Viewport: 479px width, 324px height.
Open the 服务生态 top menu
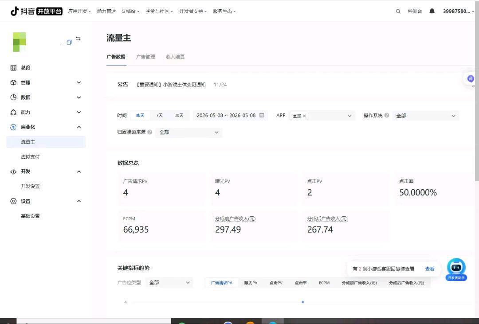224,11
